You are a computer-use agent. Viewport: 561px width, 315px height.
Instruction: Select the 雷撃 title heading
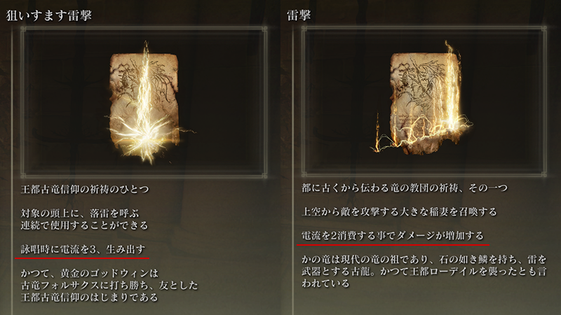pos(299,15)
